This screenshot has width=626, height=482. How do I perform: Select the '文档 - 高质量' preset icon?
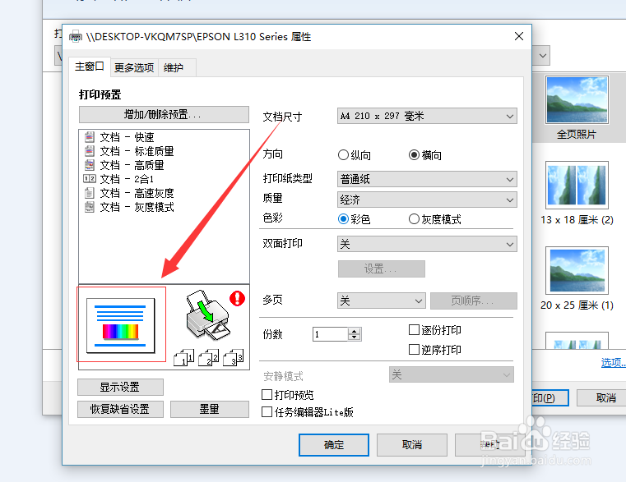pos(90,165)
